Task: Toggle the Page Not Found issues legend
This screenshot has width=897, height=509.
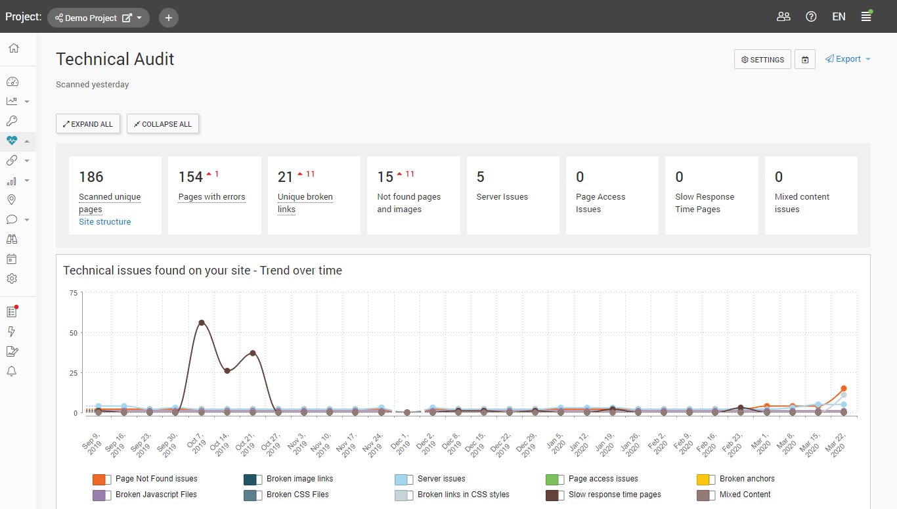Action: pyautogui.click(x=103, y=479)
